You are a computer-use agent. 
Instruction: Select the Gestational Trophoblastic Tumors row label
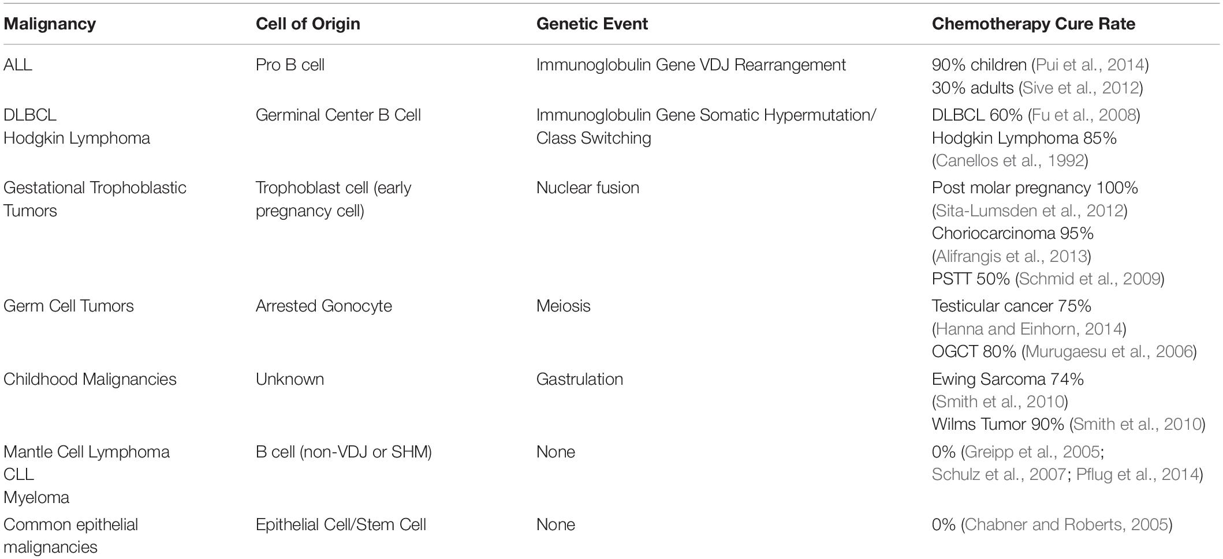click(x=95, y=199)
